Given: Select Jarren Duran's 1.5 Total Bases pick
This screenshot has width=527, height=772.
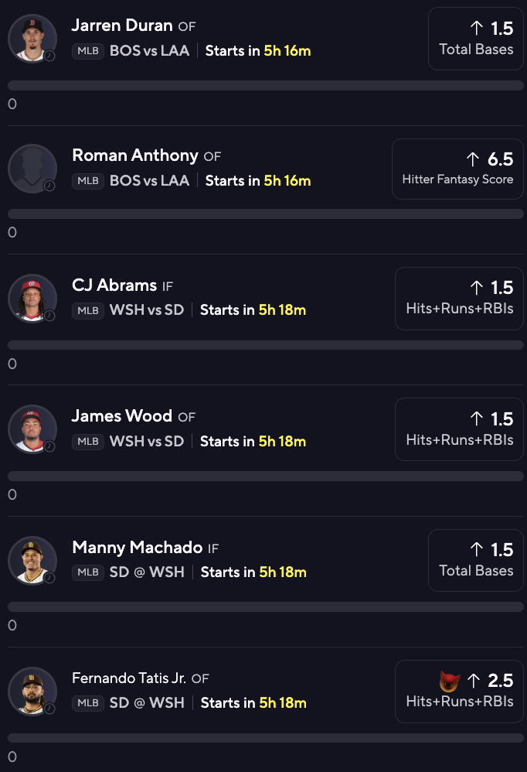Looking at the screenshot, I should (475, 38).
